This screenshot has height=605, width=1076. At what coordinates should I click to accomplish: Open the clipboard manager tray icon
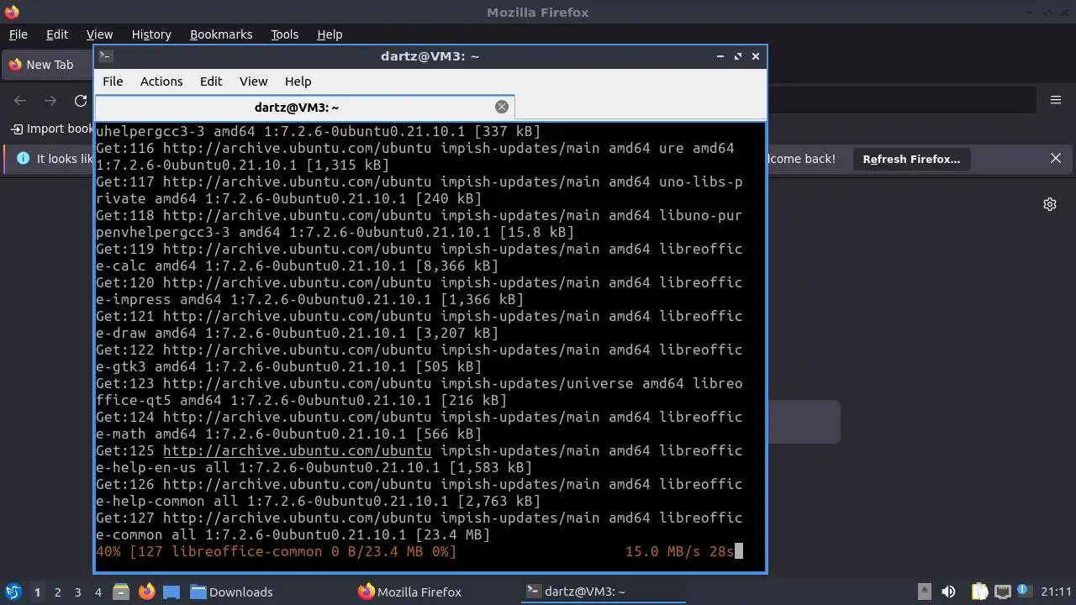(980, 592)
